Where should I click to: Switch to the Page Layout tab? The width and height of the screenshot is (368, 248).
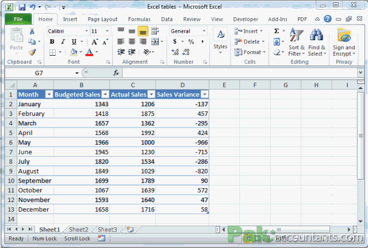(x=102, y=19)
